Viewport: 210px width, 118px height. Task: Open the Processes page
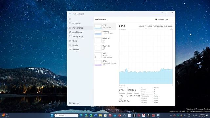click(80, 23)
